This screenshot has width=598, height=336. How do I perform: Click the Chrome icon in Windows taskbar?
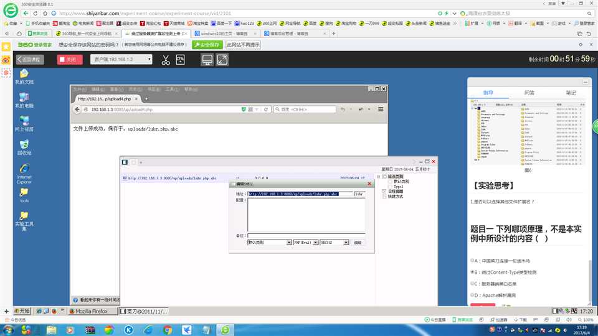click(x=167, y=330)
